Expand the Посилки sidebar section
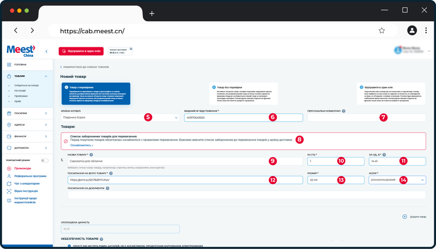The image size is (436, 249). [x=27, y=113]
